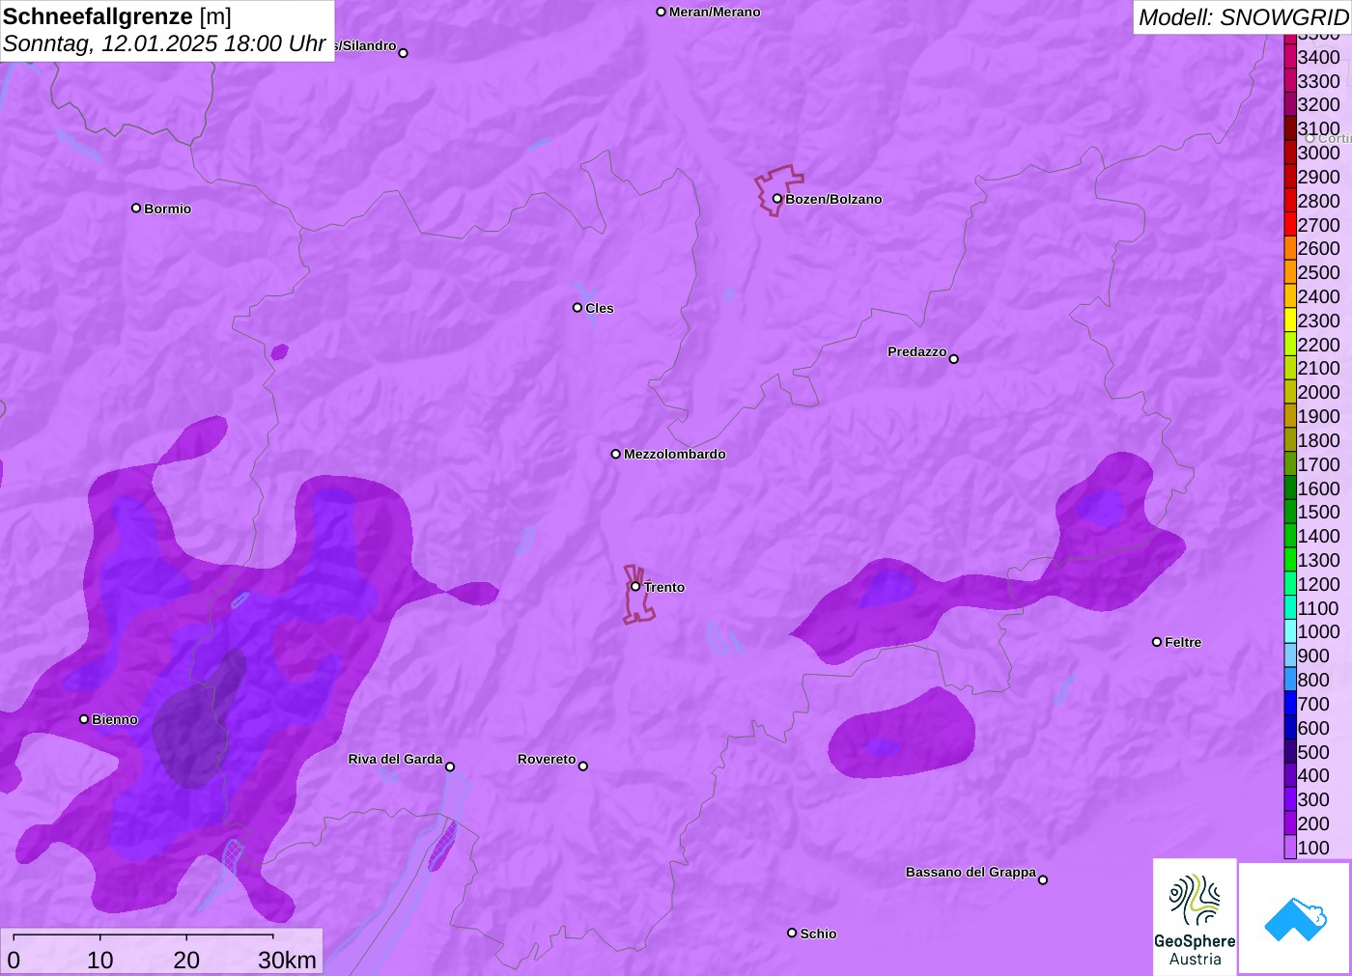
Task: Click the darkest grey-purple zone near Bienno
Action: tap(198, 719)
